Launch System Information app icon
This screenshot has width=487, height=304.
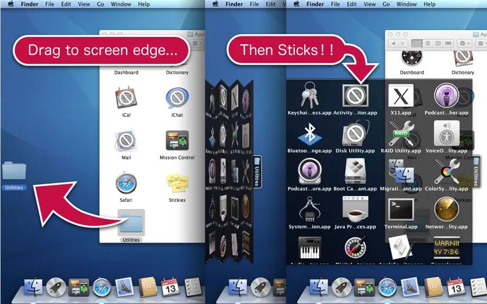[x=310, y=210]
